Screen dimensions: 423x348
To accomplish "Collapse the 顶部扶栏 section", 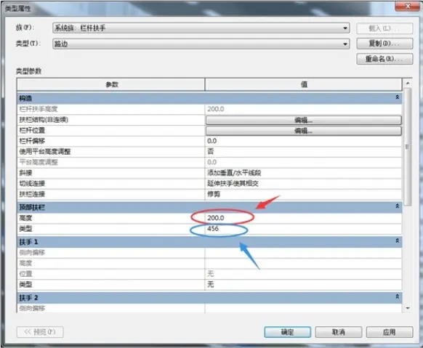I will (397, 206).
